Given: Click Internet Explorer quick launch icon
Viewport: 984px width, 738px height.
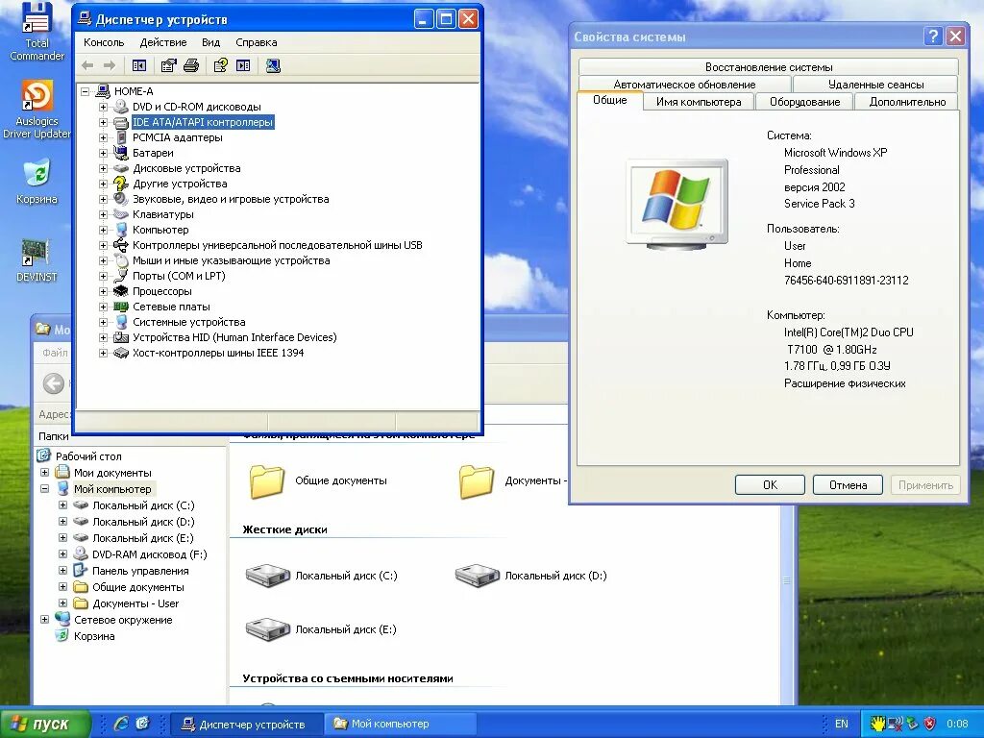Looking at the screenshot, I should [120, 724].
